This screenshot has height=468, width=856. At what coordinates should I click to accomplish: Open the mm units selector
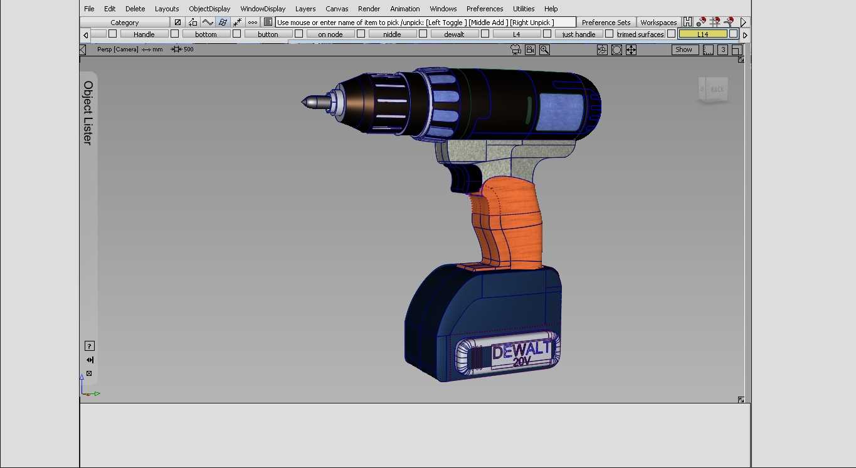[152, 49]
